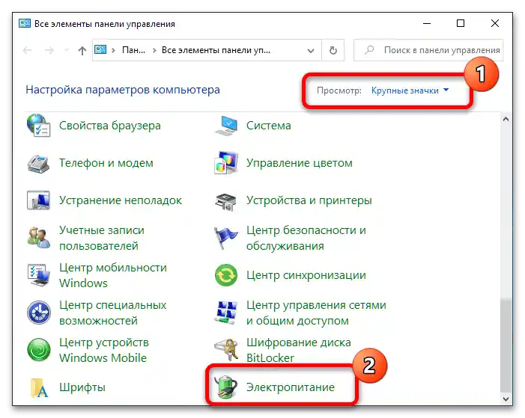The image size is (525, 418).
Task: Open Центр устройств Windows Mobile green icon
Action: tap(38, 350)
